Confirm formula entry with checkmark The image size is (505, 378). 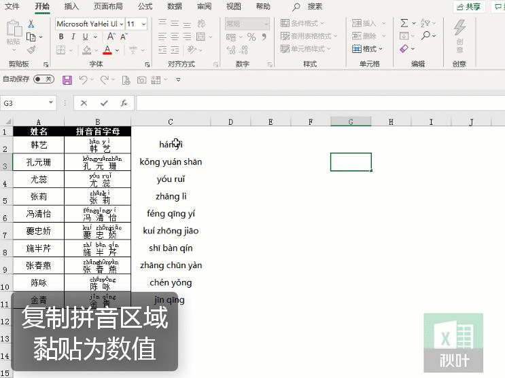click(104, 103)
